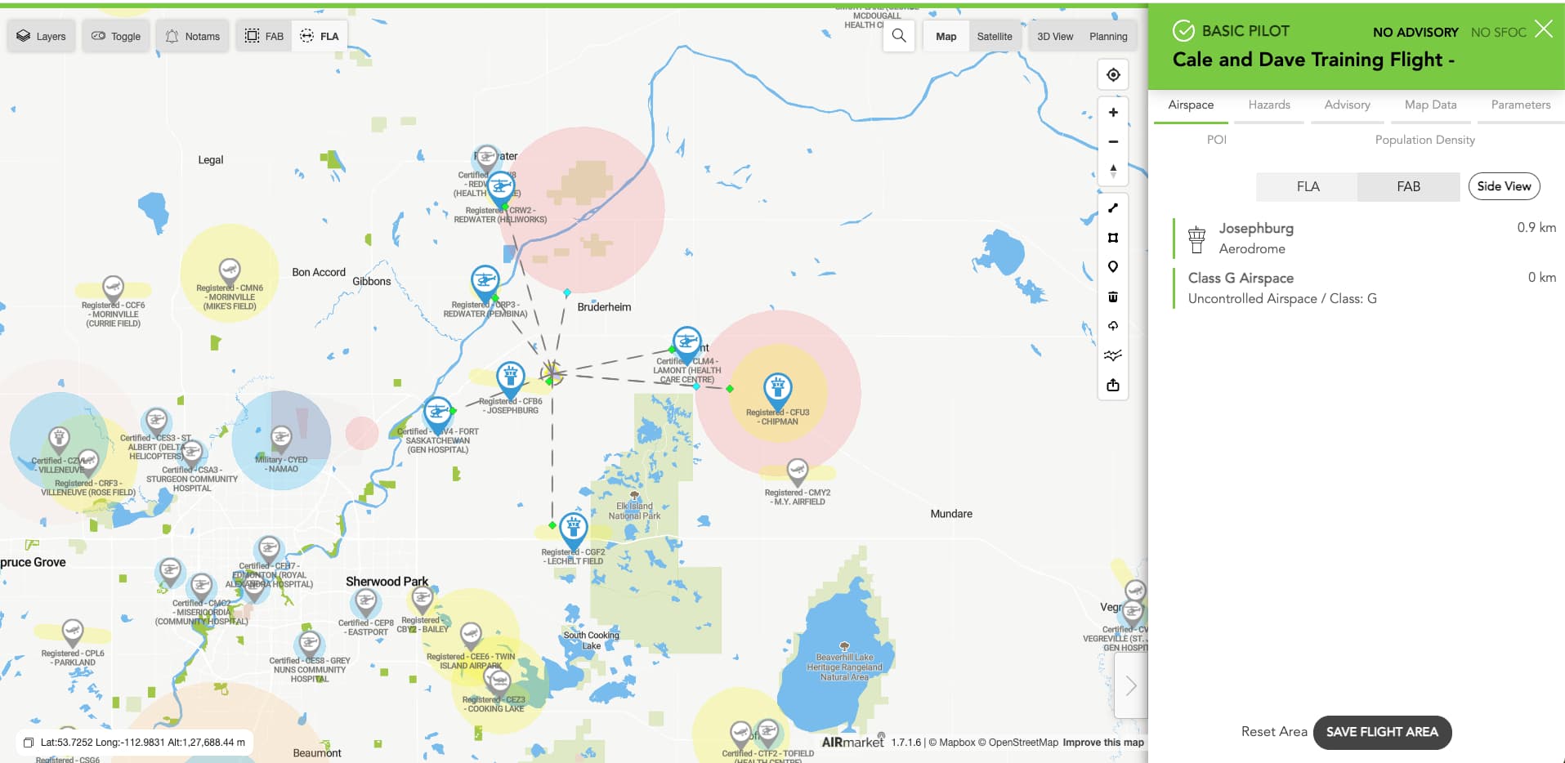
Task: Open the Notams panel
Action: coord(193,36)
